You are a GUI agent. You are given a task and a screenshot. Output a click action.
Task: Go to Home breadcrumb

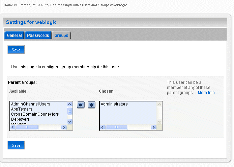8,5
